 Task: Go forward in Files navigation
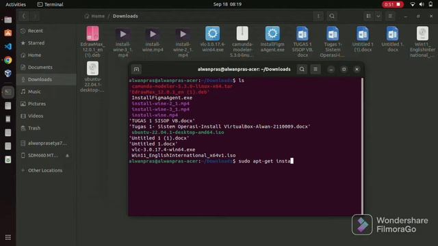tap(35, 16)
